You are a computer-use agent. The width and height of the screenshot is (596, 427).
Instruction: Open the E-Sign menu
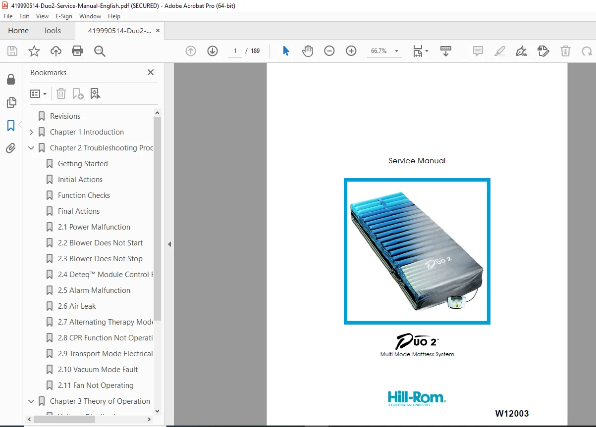(64, 16)
